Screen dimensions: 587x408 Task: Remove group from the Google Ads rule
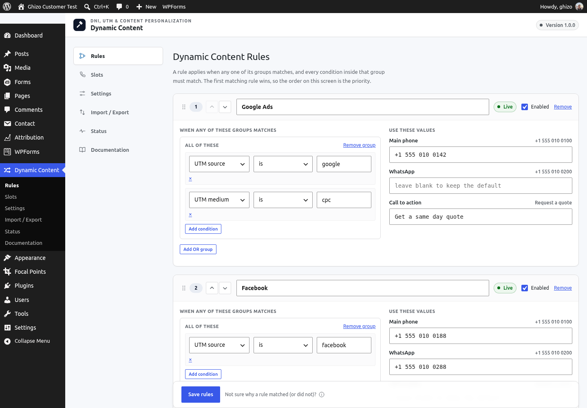click(x=359, y=145)
